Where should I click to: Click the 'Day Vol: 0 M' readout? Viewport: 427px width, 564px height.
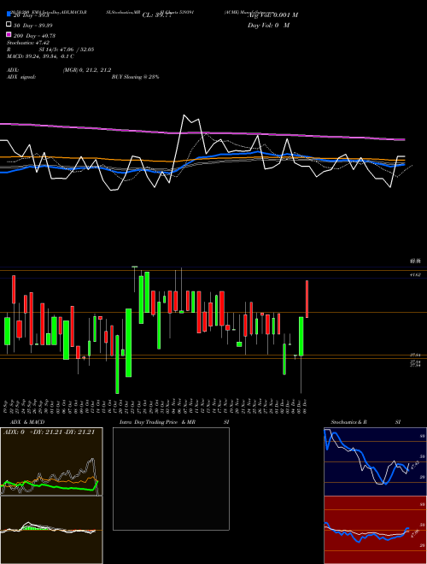[268, 26]
